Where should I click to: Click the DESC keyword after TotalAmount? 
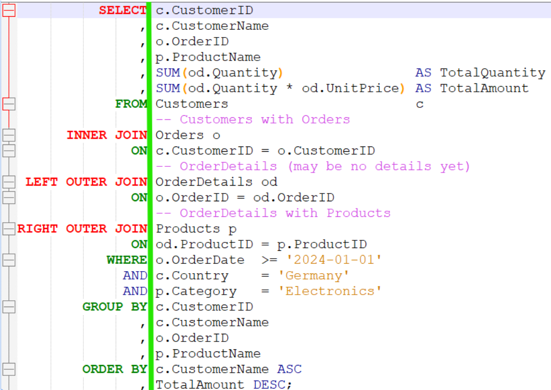point(269,385)
